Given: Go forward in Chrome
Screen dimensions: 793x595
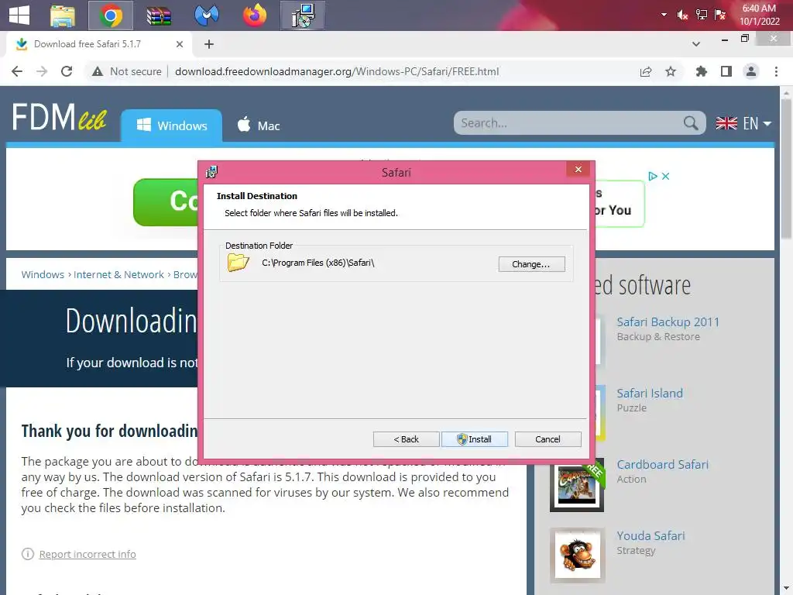Looking at the screenshot, I should point(42,71).
